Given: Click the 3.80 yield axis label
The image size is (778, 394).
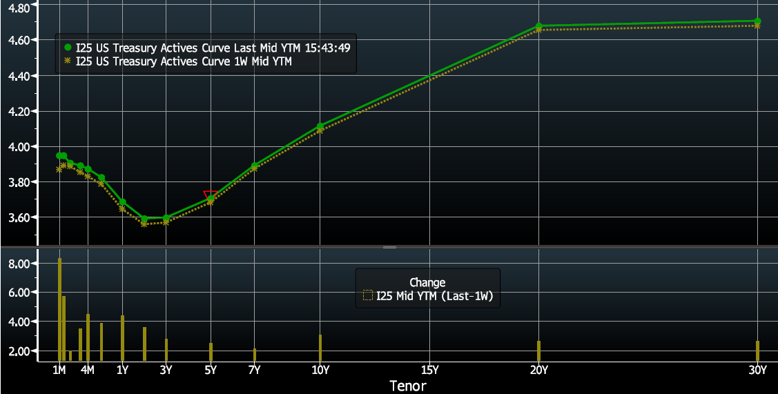Looking at the screenshot, I should 19,182.
